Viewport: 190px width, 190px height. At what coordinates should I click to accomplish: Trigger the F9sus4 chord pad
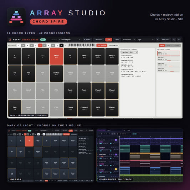(x=112, y=108)
